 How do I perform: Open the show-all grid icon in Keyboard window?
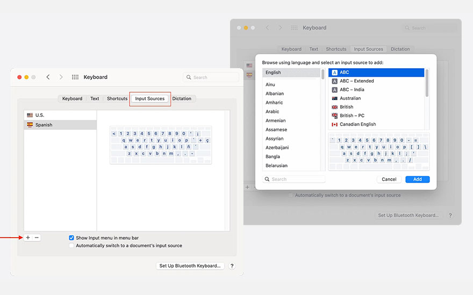(x=75, y=77)
